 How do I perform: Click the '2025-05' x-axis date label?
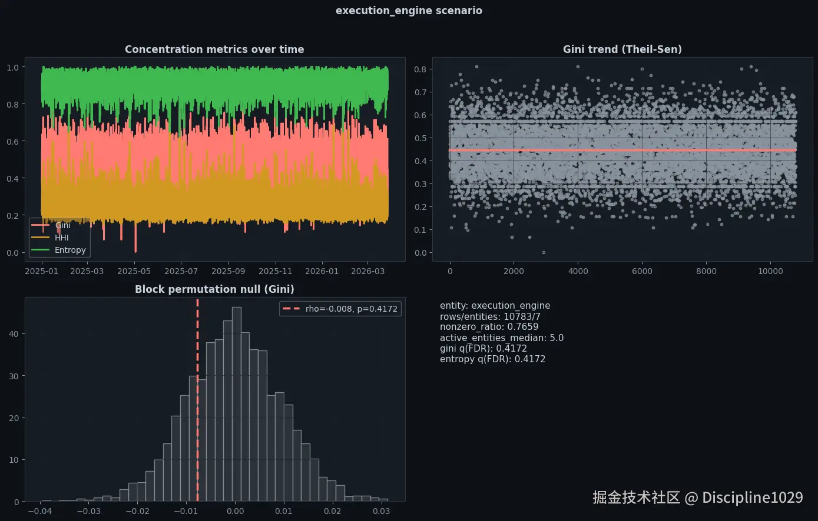click(x=134, y=271)
